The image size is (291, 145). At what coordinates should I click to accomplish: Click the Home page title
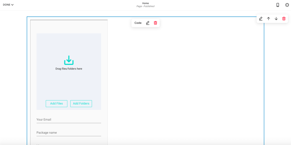pyautogui.click(x=145, y=3)
